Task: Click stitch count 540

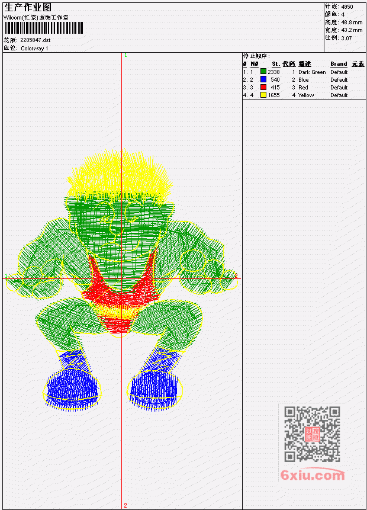Action: coord(275,80)
